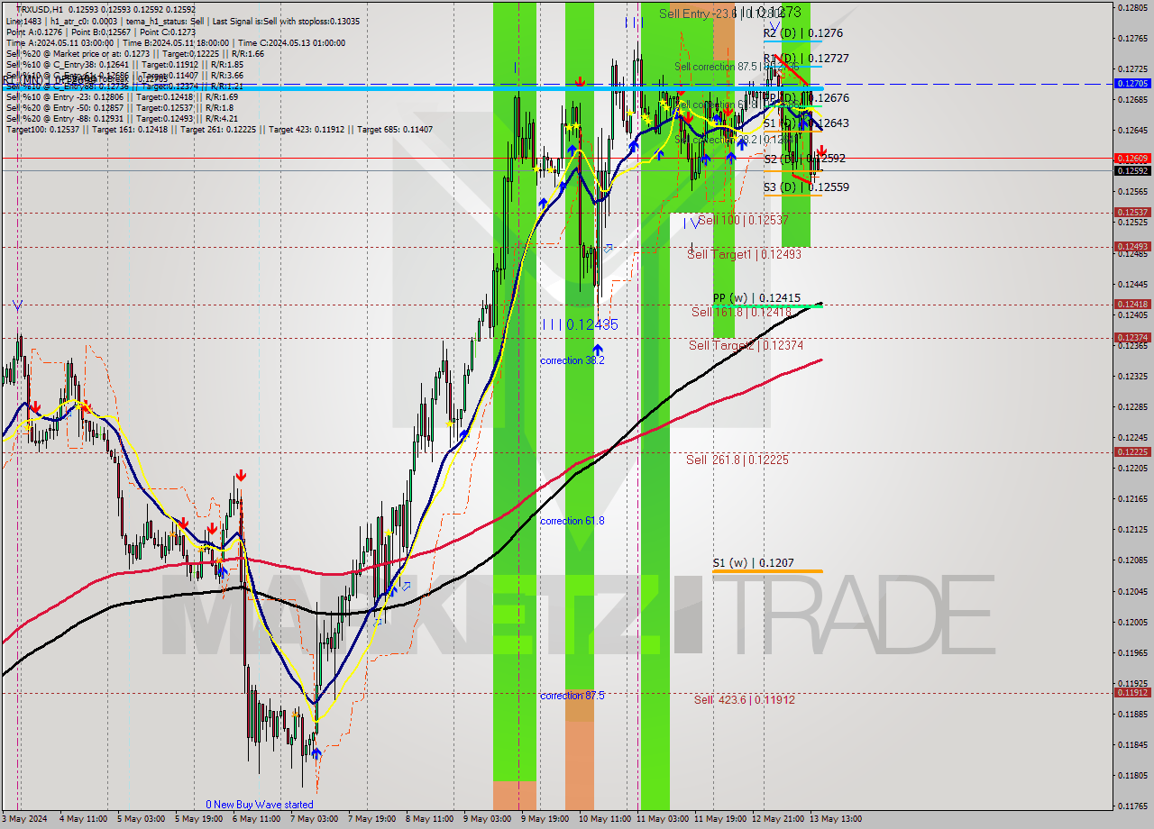Click the 'S3 (D) | 0.12559' support label
Viewport: 1154px width, 829px height.
coord(807,187)
